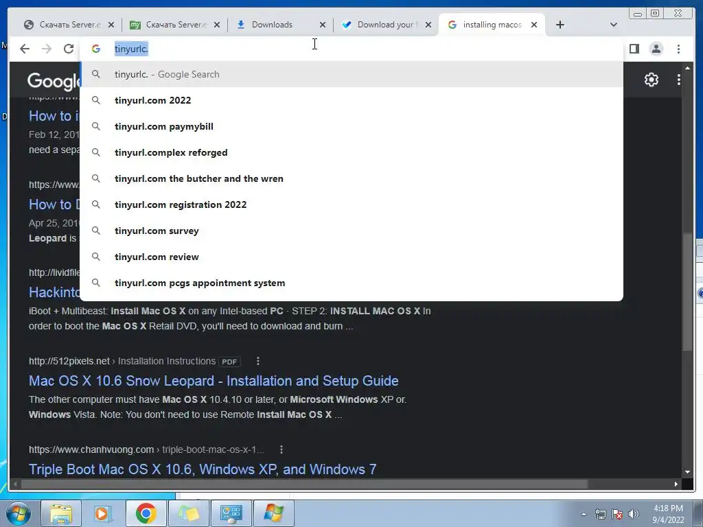Choose 'tinyurl.com pcgs appointment system' suggestion
The height and width of the screenshot is (527, 703).
click(351, 283)
